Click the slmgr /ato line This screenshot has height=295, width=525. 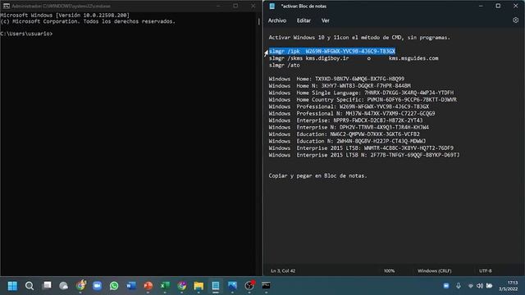[285, 66]
